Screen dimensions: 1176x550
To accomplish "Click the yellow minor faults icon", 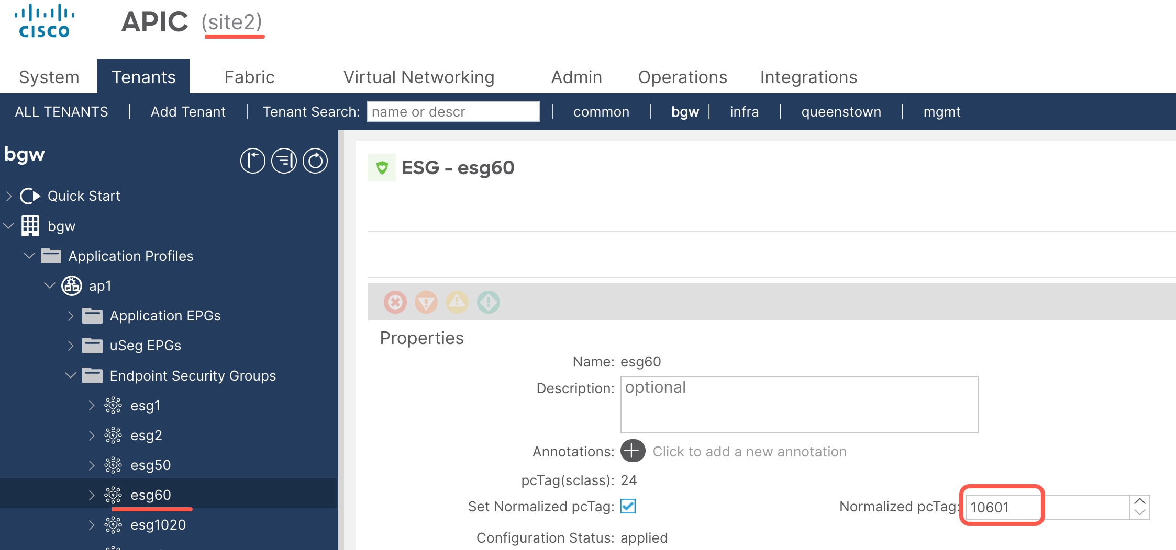I will [457, 302].
